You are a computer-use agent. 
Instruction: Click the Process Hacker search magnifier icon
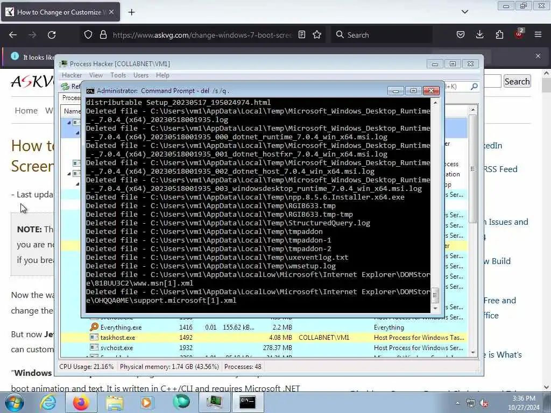click(474, 87)
